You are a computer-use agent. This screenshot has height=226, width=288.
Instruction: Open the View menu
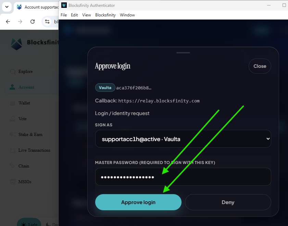86,15
